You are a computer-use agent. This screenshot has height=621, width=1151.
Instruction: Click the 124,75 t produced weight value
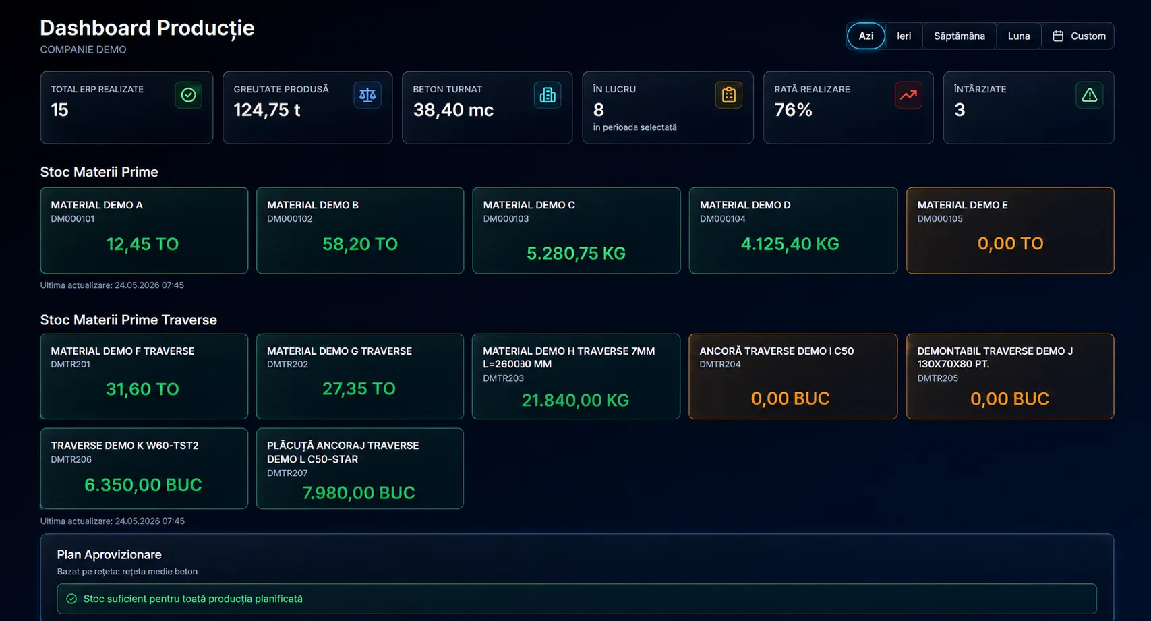click(267, 110)
